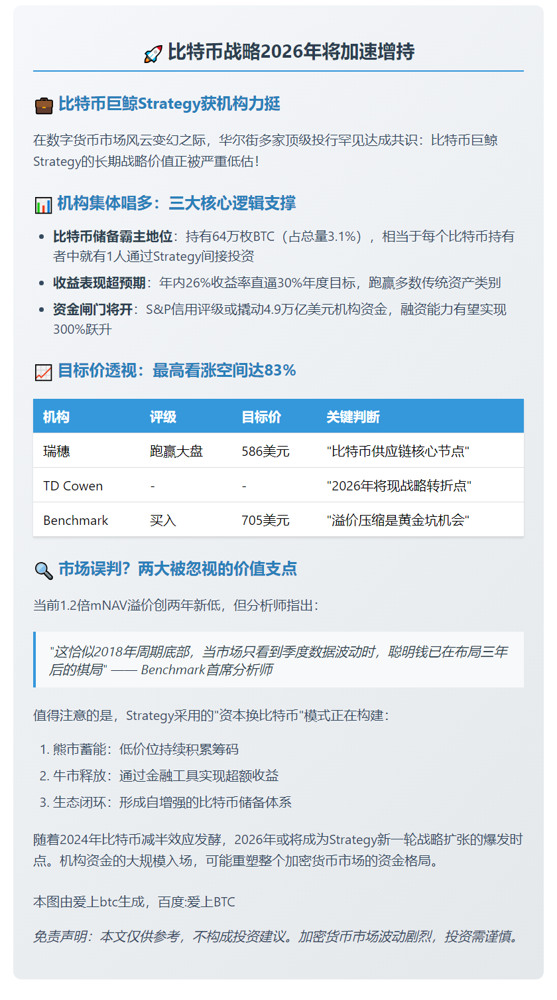Viewport: 557px width, 1000px height.
Task: Click list item 熊市蓄能：低价位持续积累筹码
Action: pos(146,750)
